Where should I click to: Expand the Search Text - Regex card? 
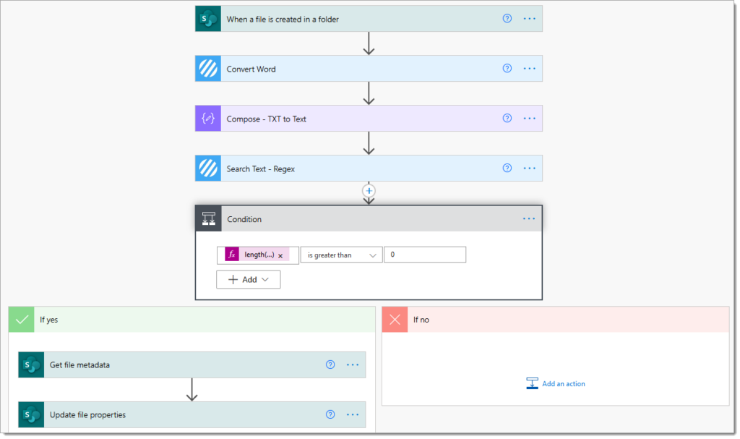(x=369, y=169)
